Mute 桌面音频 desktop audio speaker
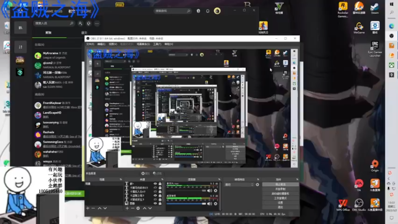398x224 pixels. [209, 204]
